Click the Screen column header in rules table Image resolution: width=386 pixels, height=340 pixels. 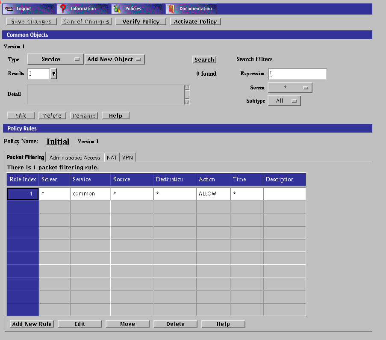pos(54,179)
